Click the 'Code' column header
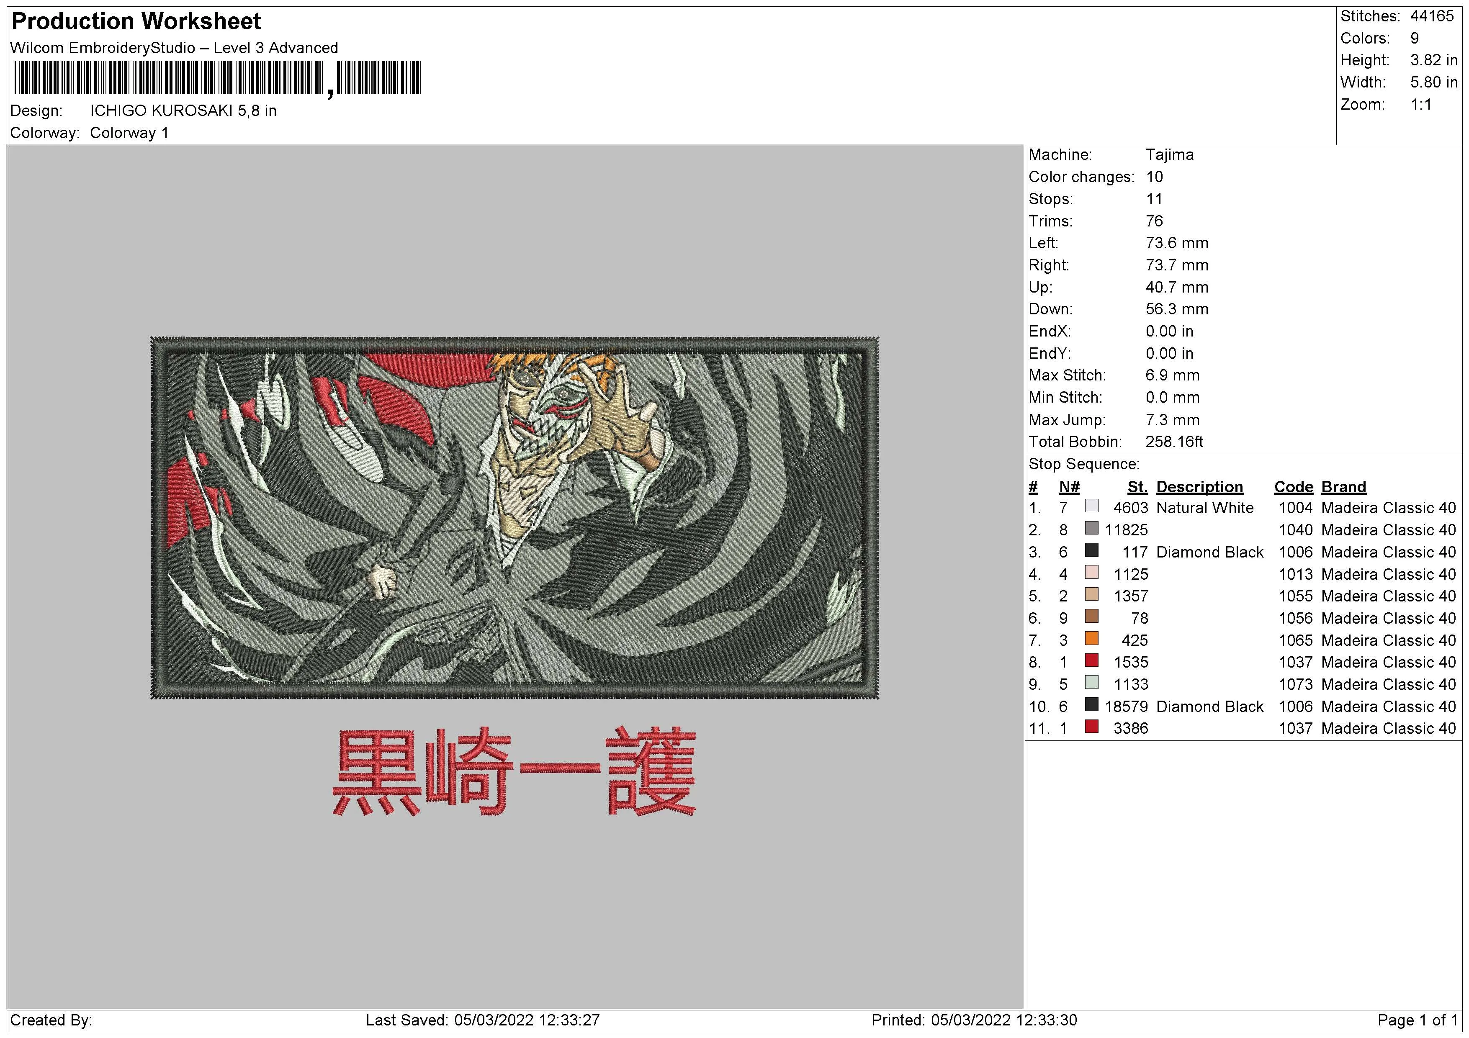The height and width of the screenshot is (1038, 1469). coord(1293,487)
